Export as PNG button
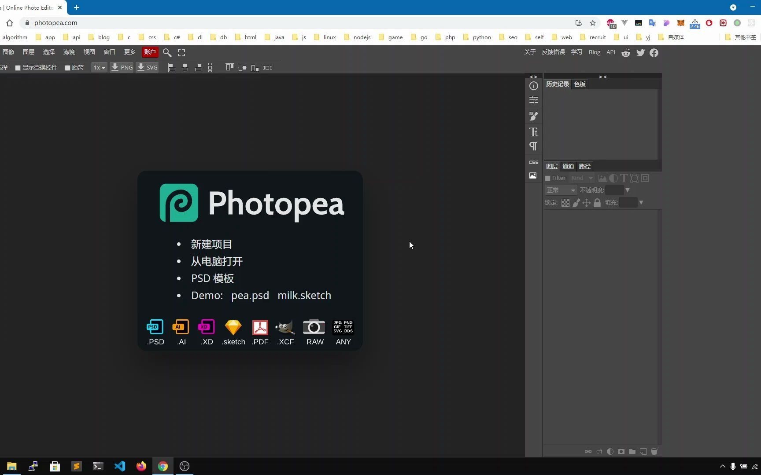This screenshot has width=761, height=475. point(122,68)
